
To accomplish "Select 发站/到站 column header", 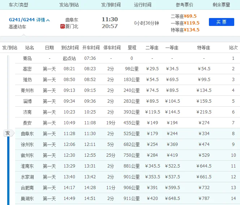I will (69, 5).
